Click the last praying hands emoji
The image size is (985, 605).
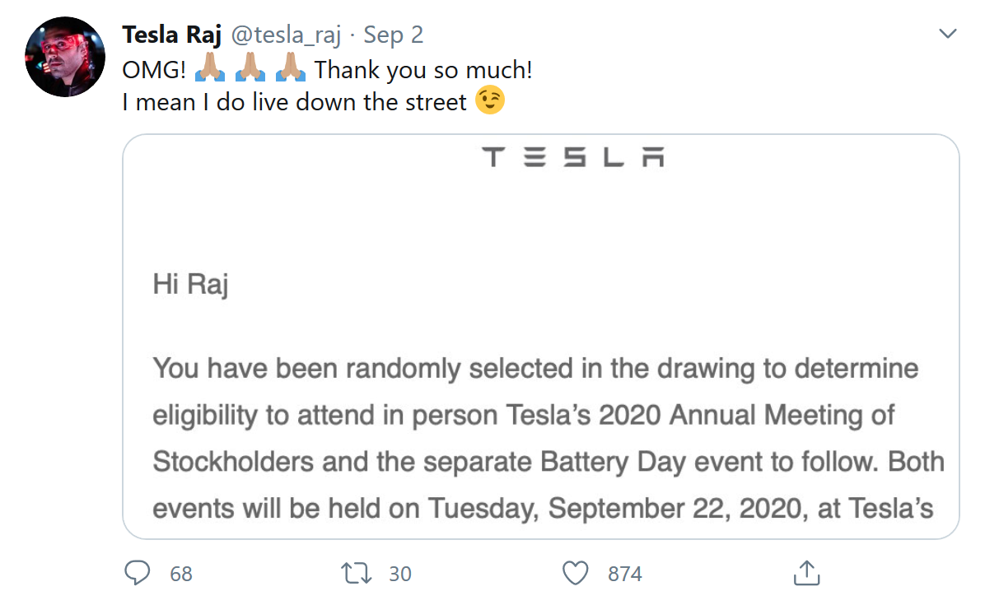click(290, 69)
